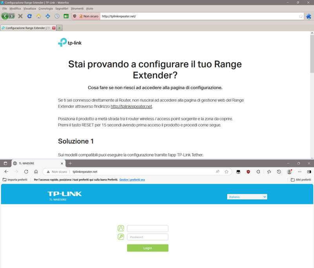Follow 'Gestire i preferiti ora' link
Viewport: 314px width, 268px height.
[x=132, y=180]
